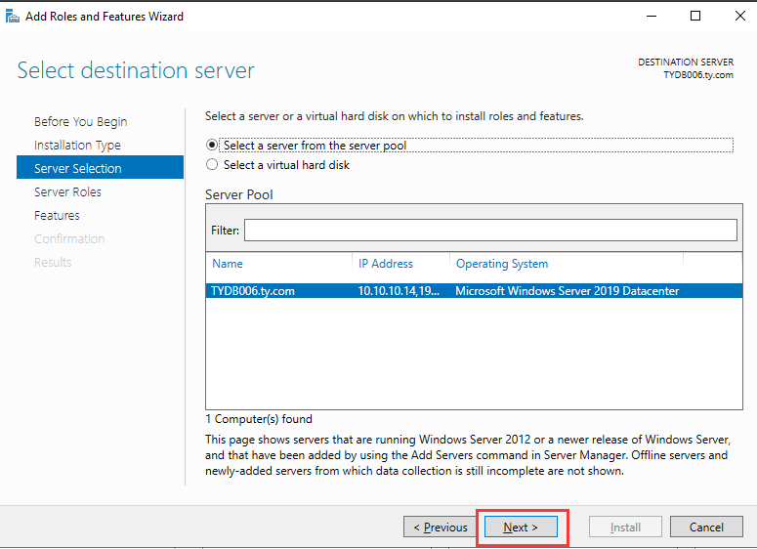
Task: Choose the virtual hard disk option
Action: point(213,165)
